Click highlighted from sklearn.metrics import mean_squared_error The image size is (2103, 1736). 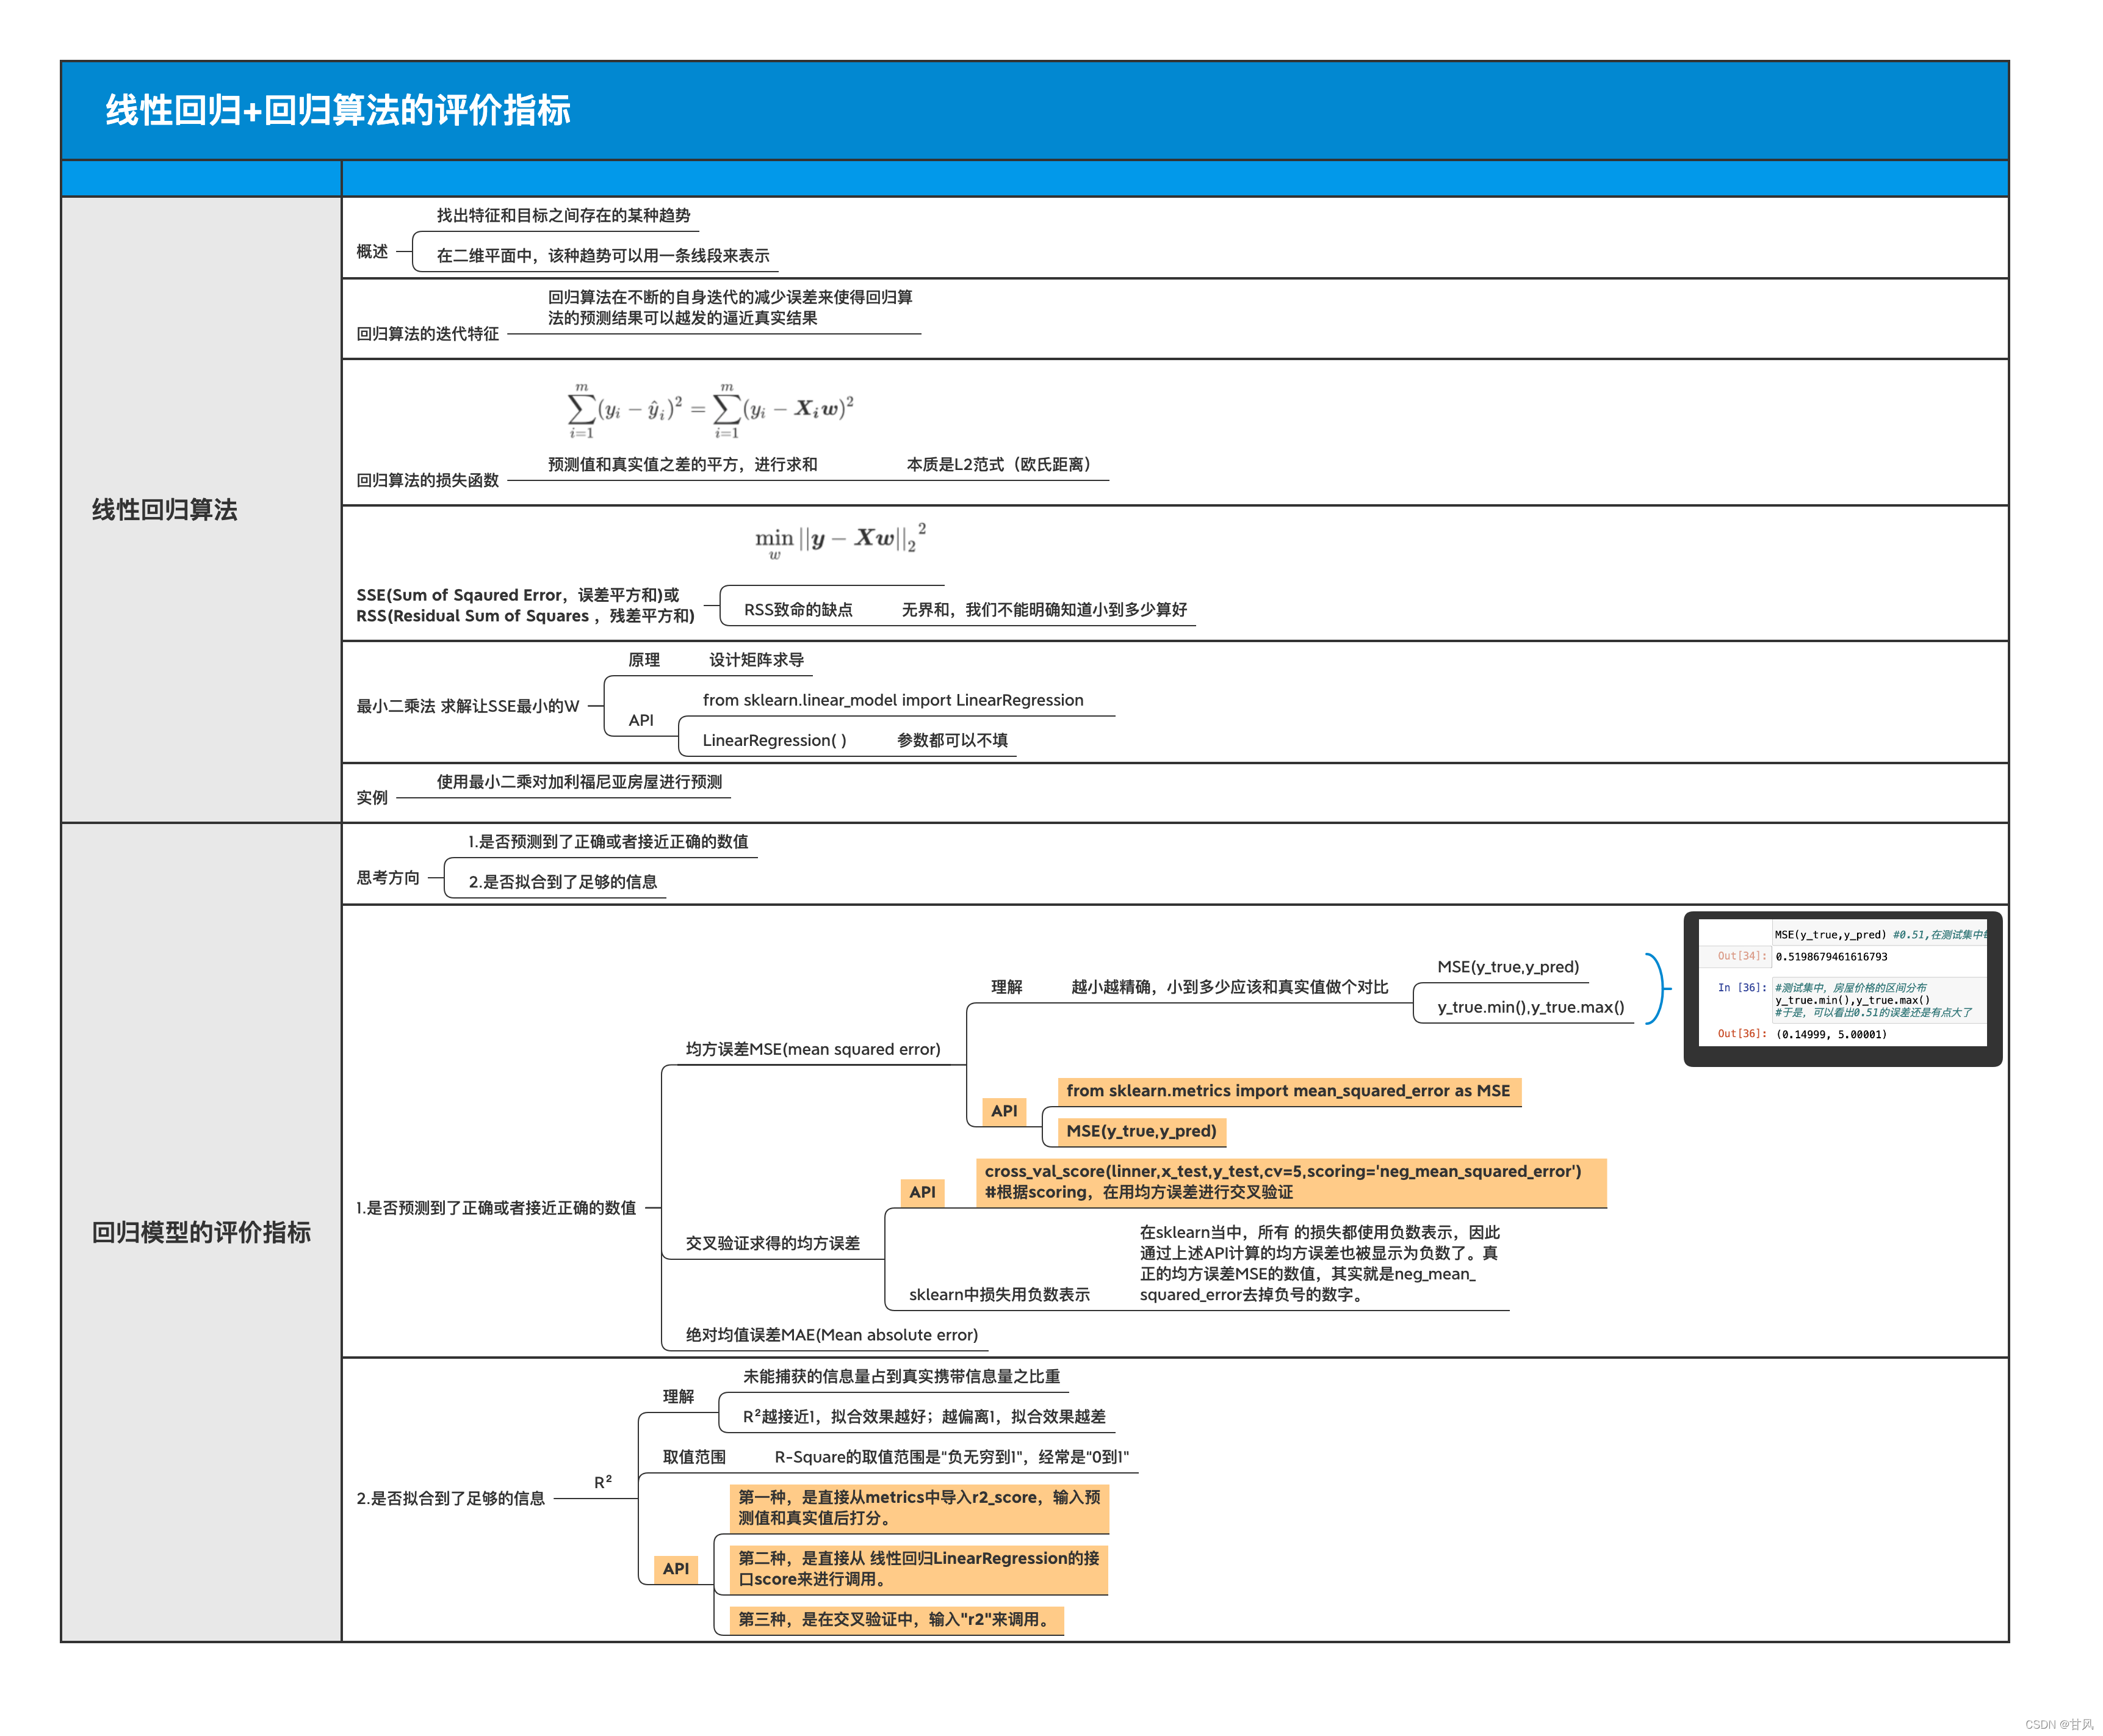[1288, 1091]
